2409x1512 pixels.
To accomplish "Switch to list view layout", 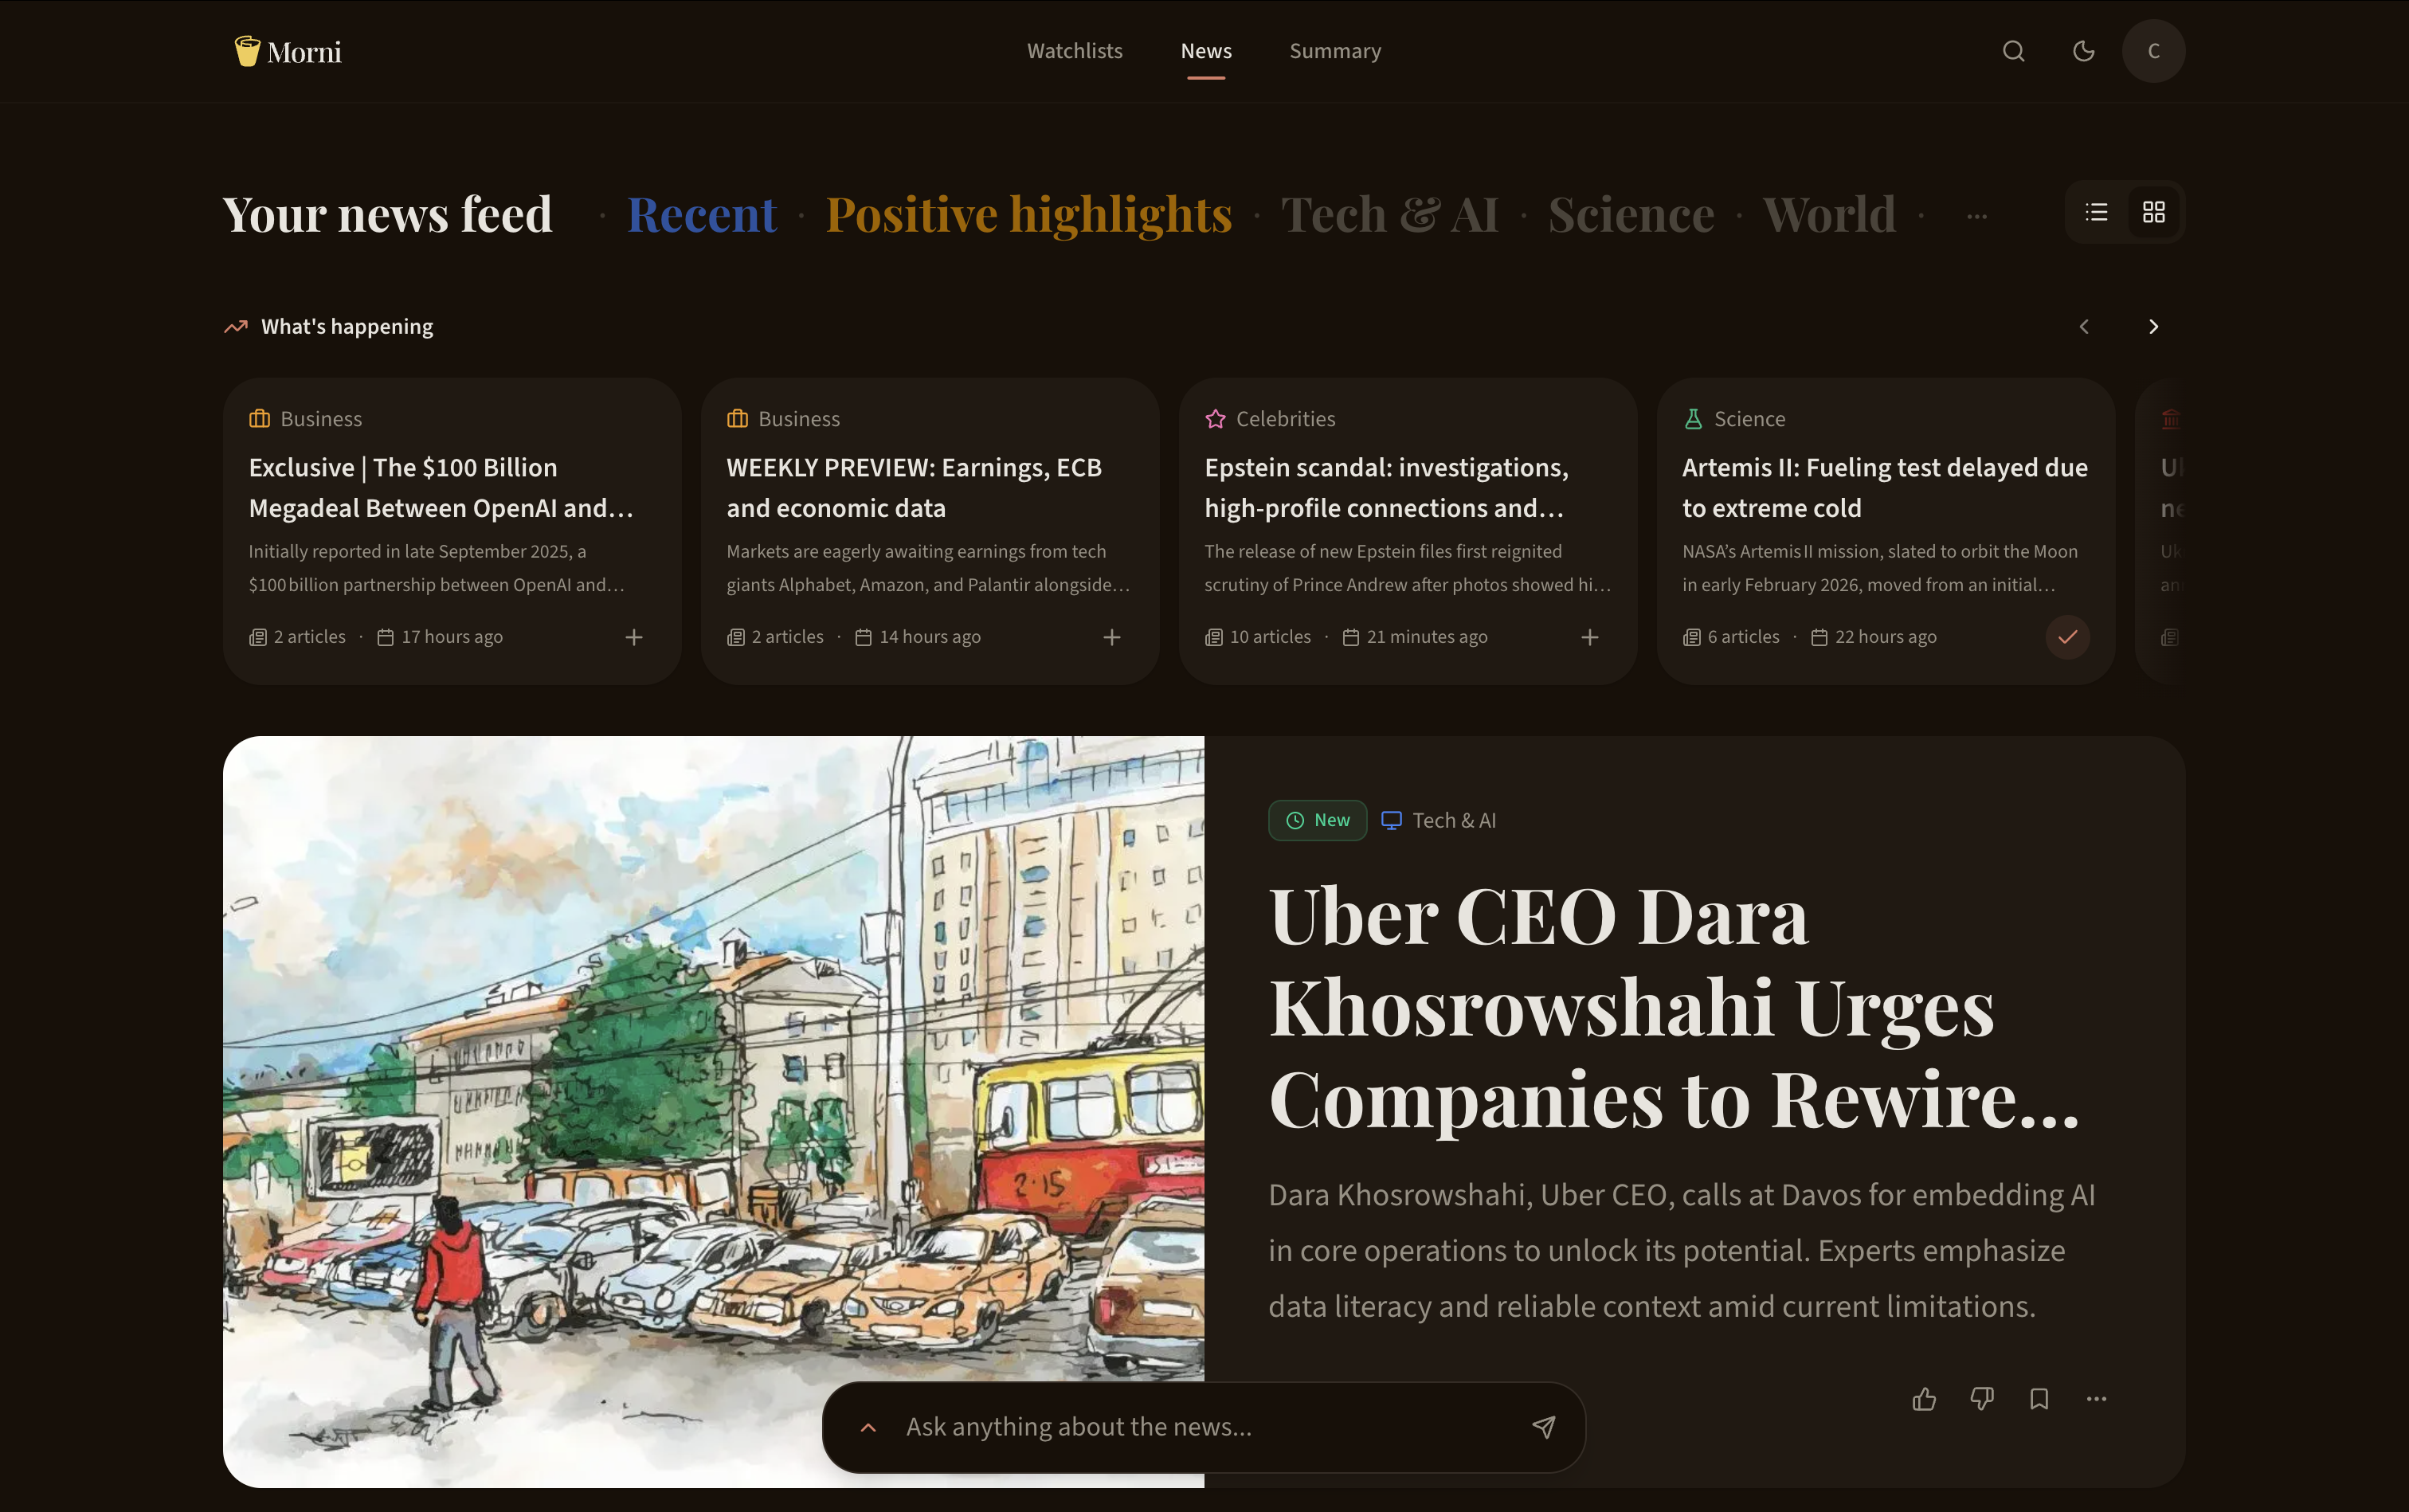I will click(2096, 212).
